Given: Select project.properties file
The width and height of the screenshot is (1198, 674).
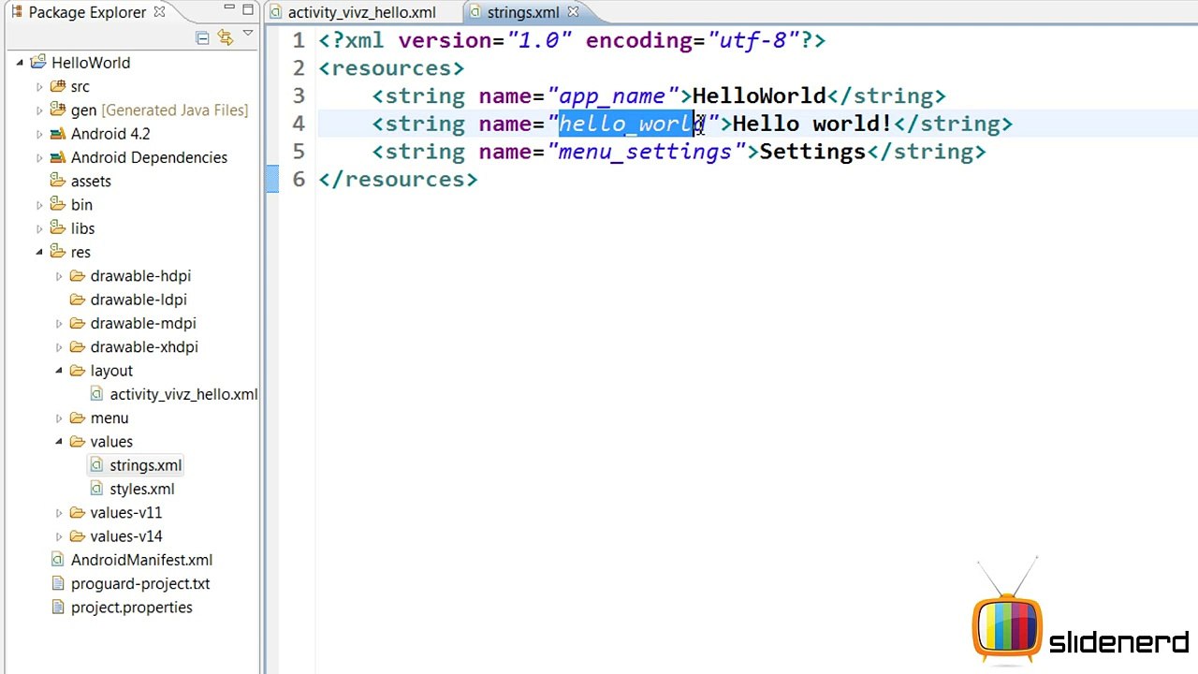Looking at the screenshot, I should point(131,608).
